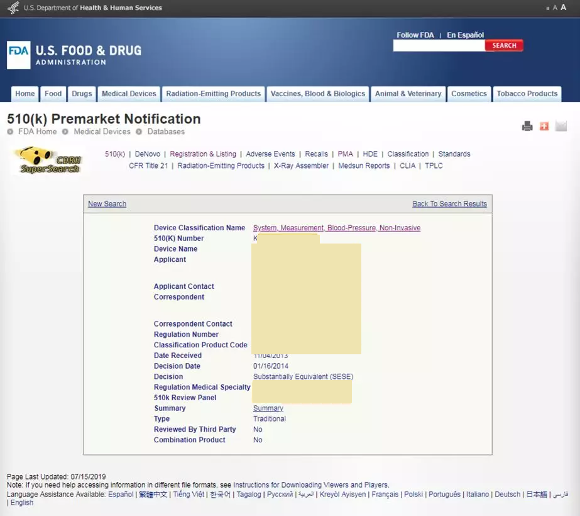Select Polski language assistance
Viewport: 580px width, 516px height.
(x=413, y=494)
